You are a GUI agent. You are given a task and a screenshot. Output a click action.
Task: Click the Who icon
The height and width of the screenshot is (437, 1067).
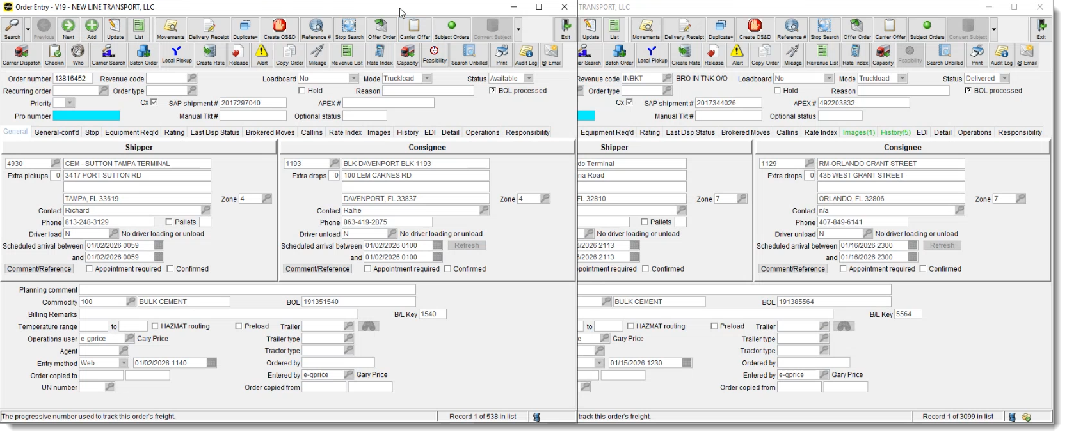78,55
